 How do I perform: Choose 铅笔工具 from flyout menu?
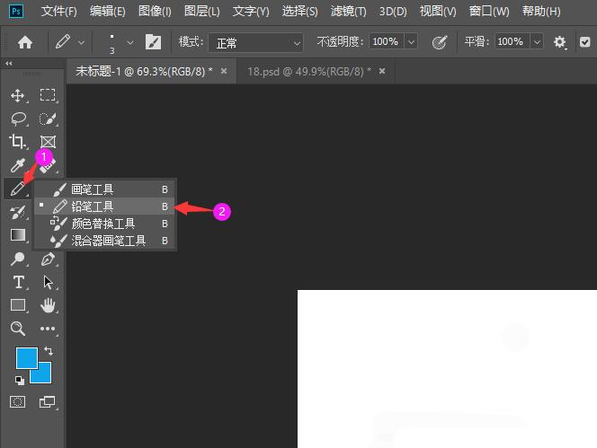coord(104,206)
